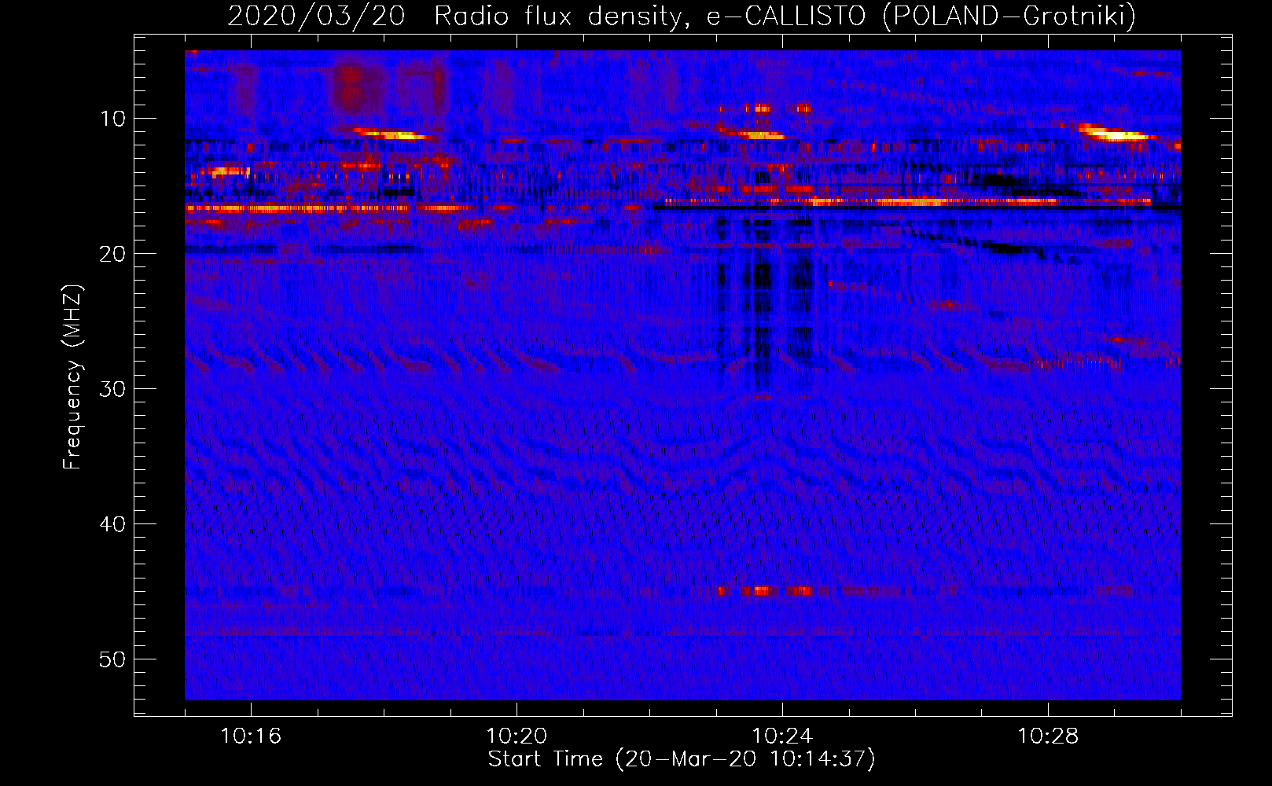Click the '20' frequency tick label
The width and height of the screenshot is (1272, 786).
(113, 254)
